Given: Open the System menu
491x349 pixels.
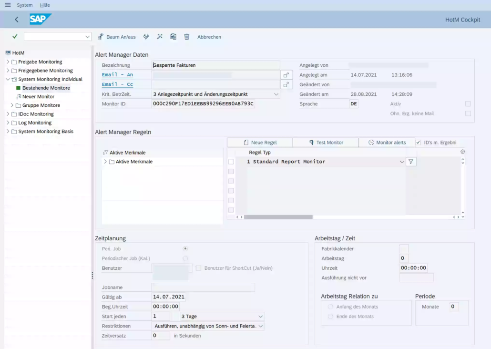Looking at the screenshot, I should point(24,5).
